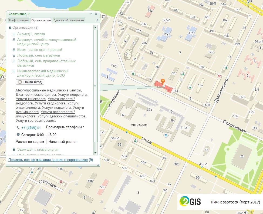This screenshot has width=263, height=214.
Task: Follow the Услуги гинеколога link
Action: 31,99
